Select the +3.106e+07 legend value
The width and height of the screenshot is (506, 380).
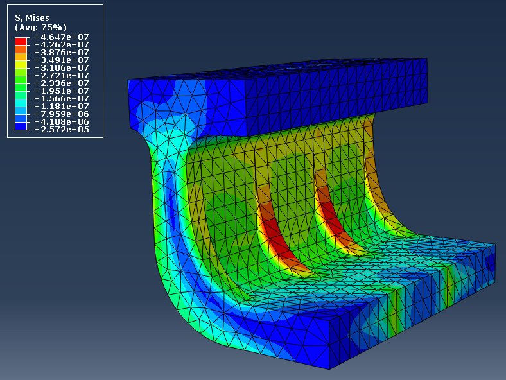(x=61, y=68)
